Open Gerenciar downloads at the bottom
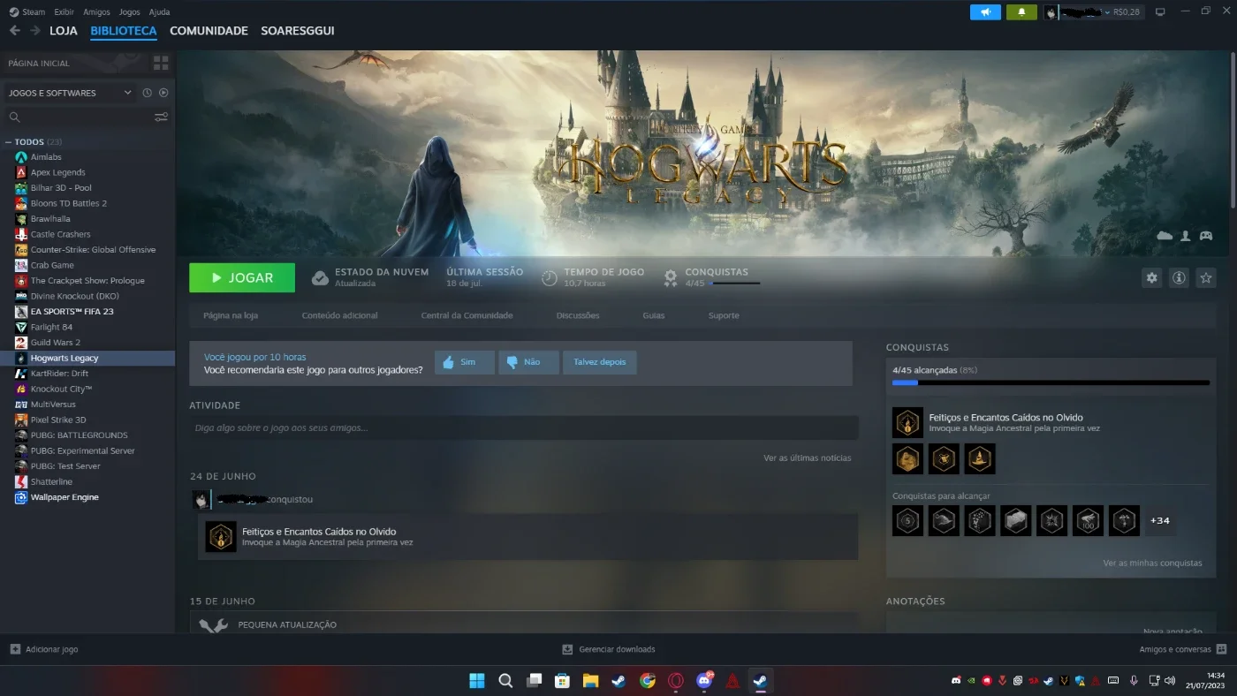 point(609,649)
